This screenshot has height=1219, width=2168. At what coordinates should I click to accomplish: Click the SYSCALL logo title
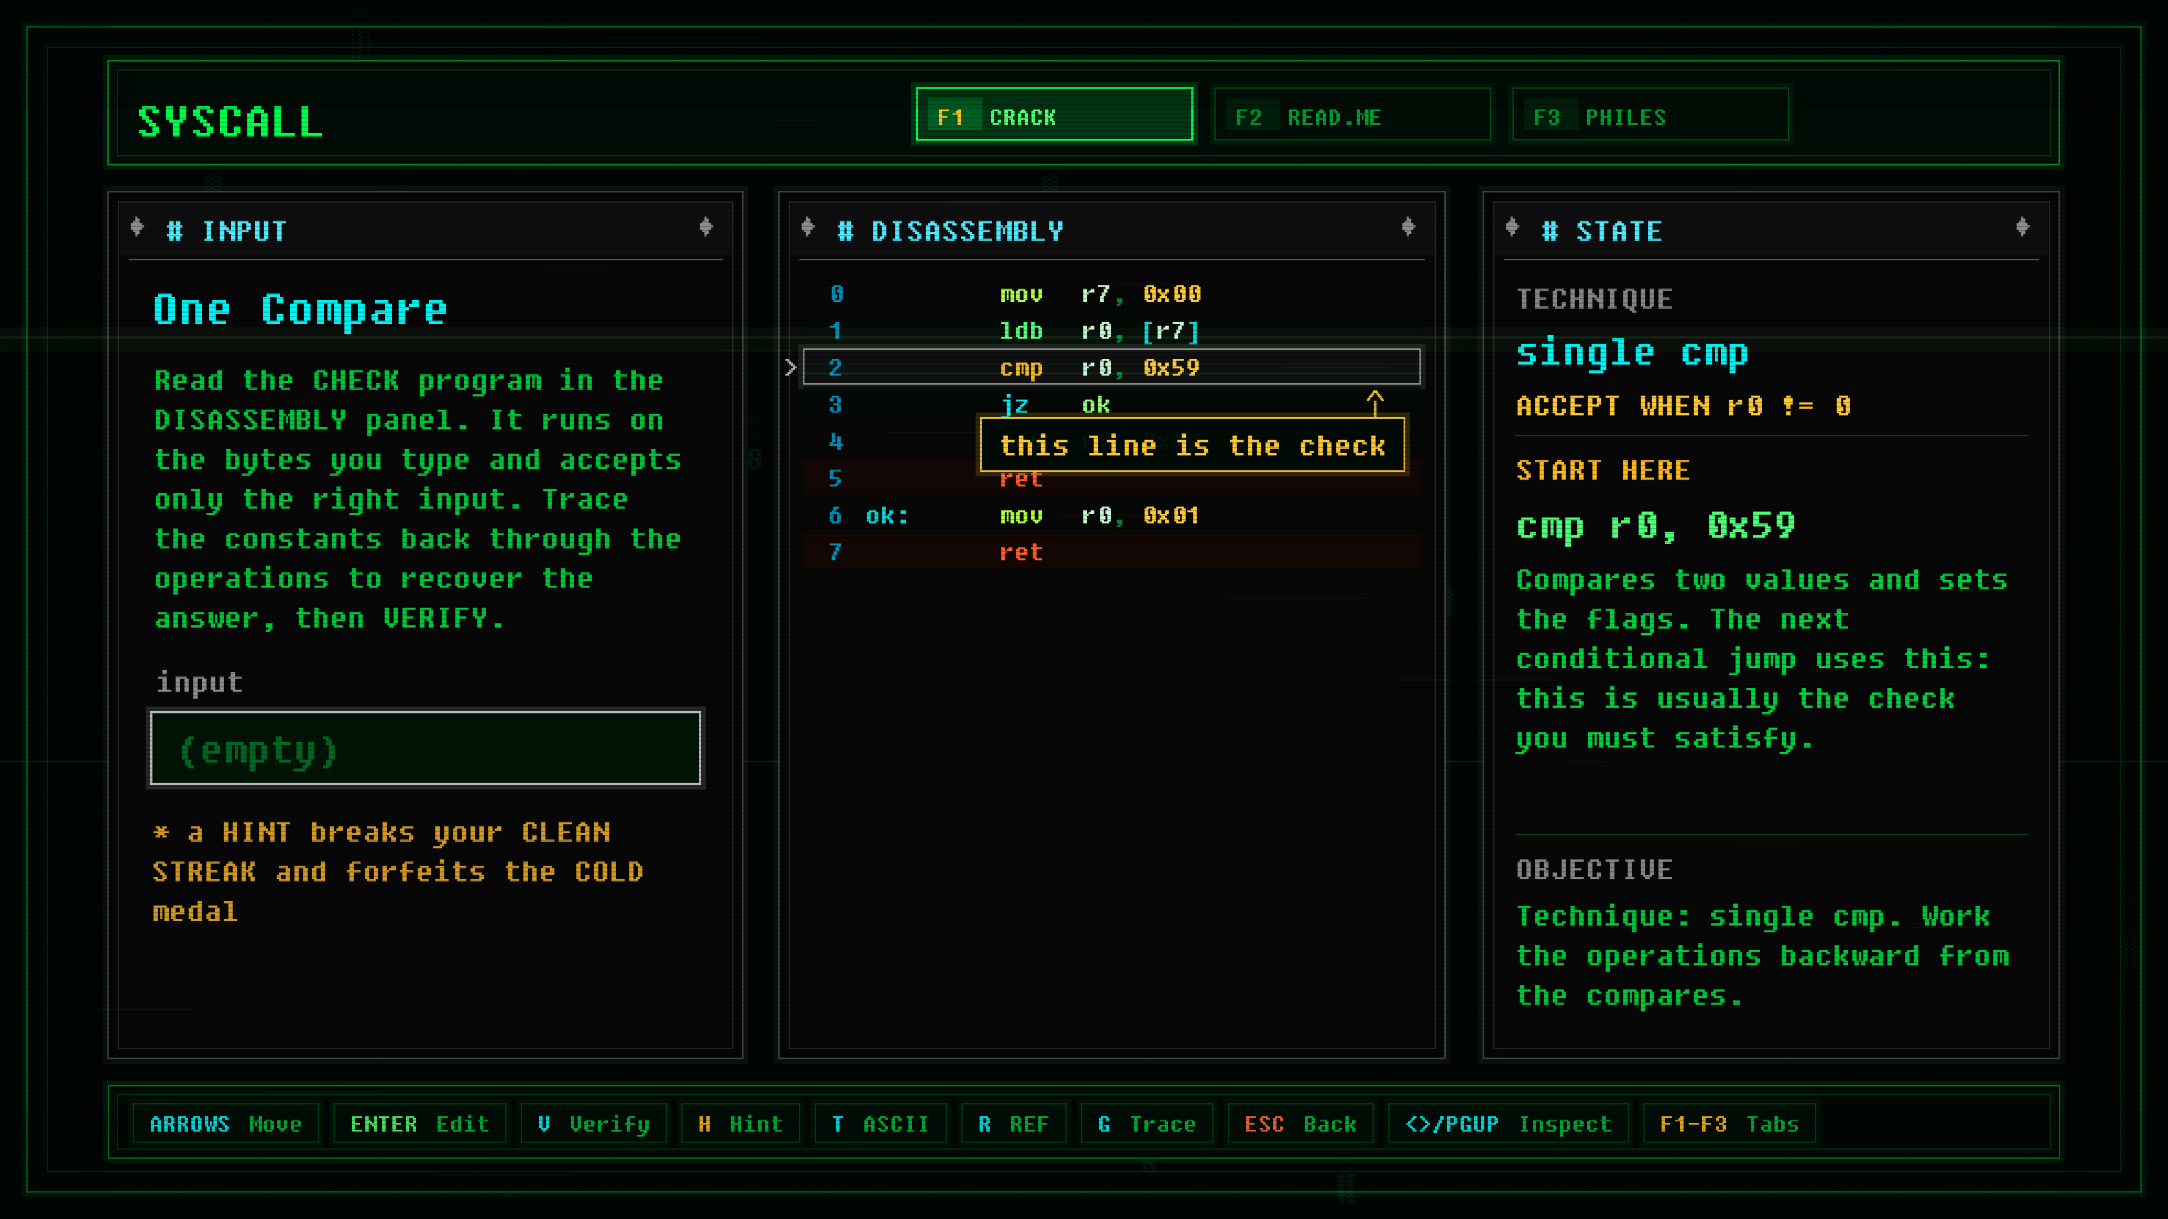tap(230, 121)
